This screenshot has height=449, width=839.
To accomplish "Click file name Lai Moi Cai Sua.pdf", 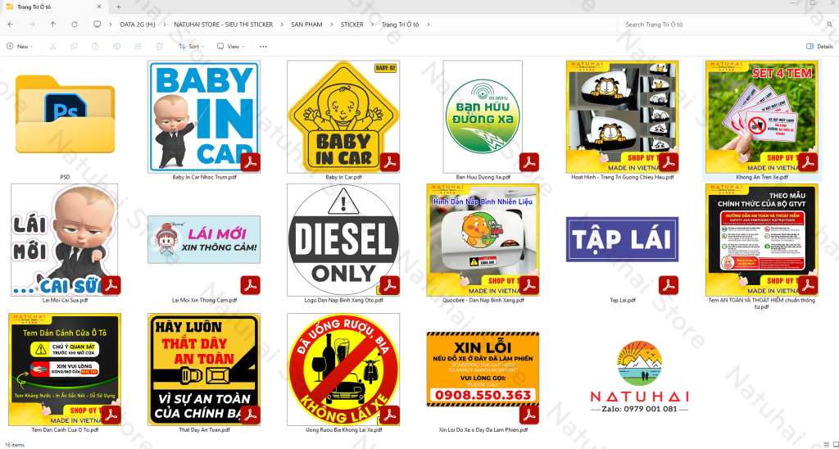I will tap(66, 300).
